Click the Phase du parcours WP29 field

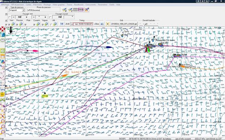pos(43,10)
